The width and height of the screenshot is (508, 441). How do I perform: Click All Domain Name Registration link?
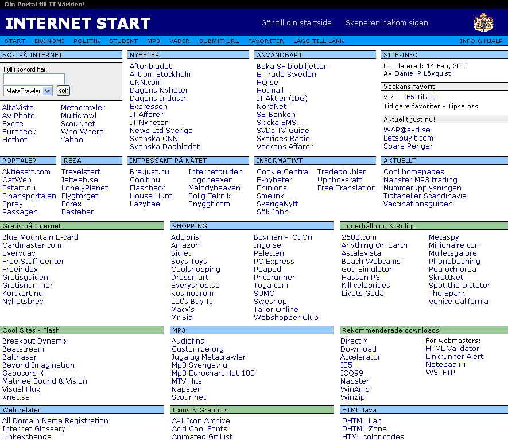click(x=56, y=420)
